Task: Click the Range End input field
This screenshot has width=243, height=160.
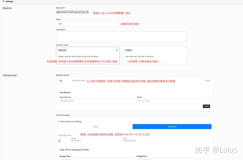Action: tap(173, 159)
